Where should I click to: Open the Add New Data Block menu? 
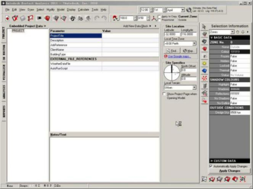(x=137, y=26)
